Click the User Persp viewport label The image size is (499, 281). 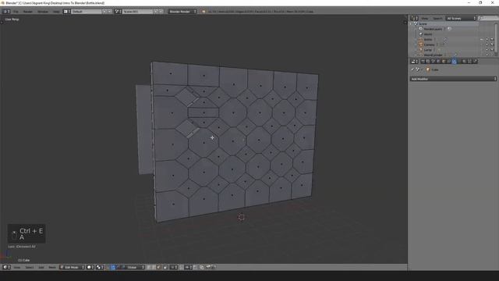coord(12,20)
